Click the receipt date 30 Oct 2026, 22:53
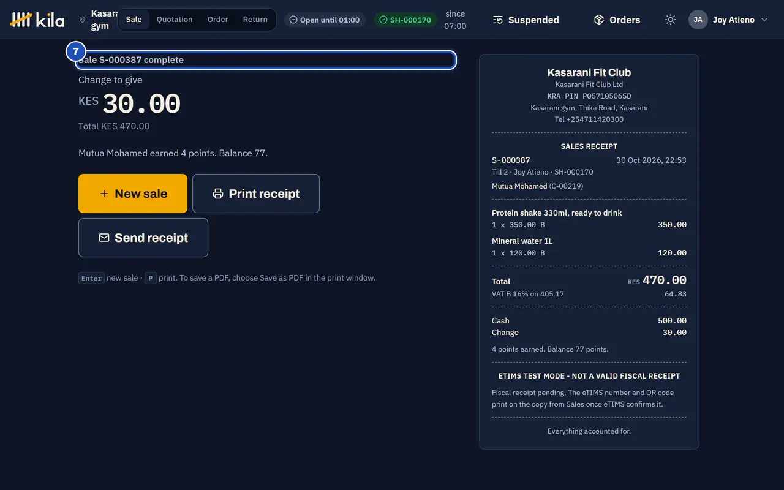 651,160
